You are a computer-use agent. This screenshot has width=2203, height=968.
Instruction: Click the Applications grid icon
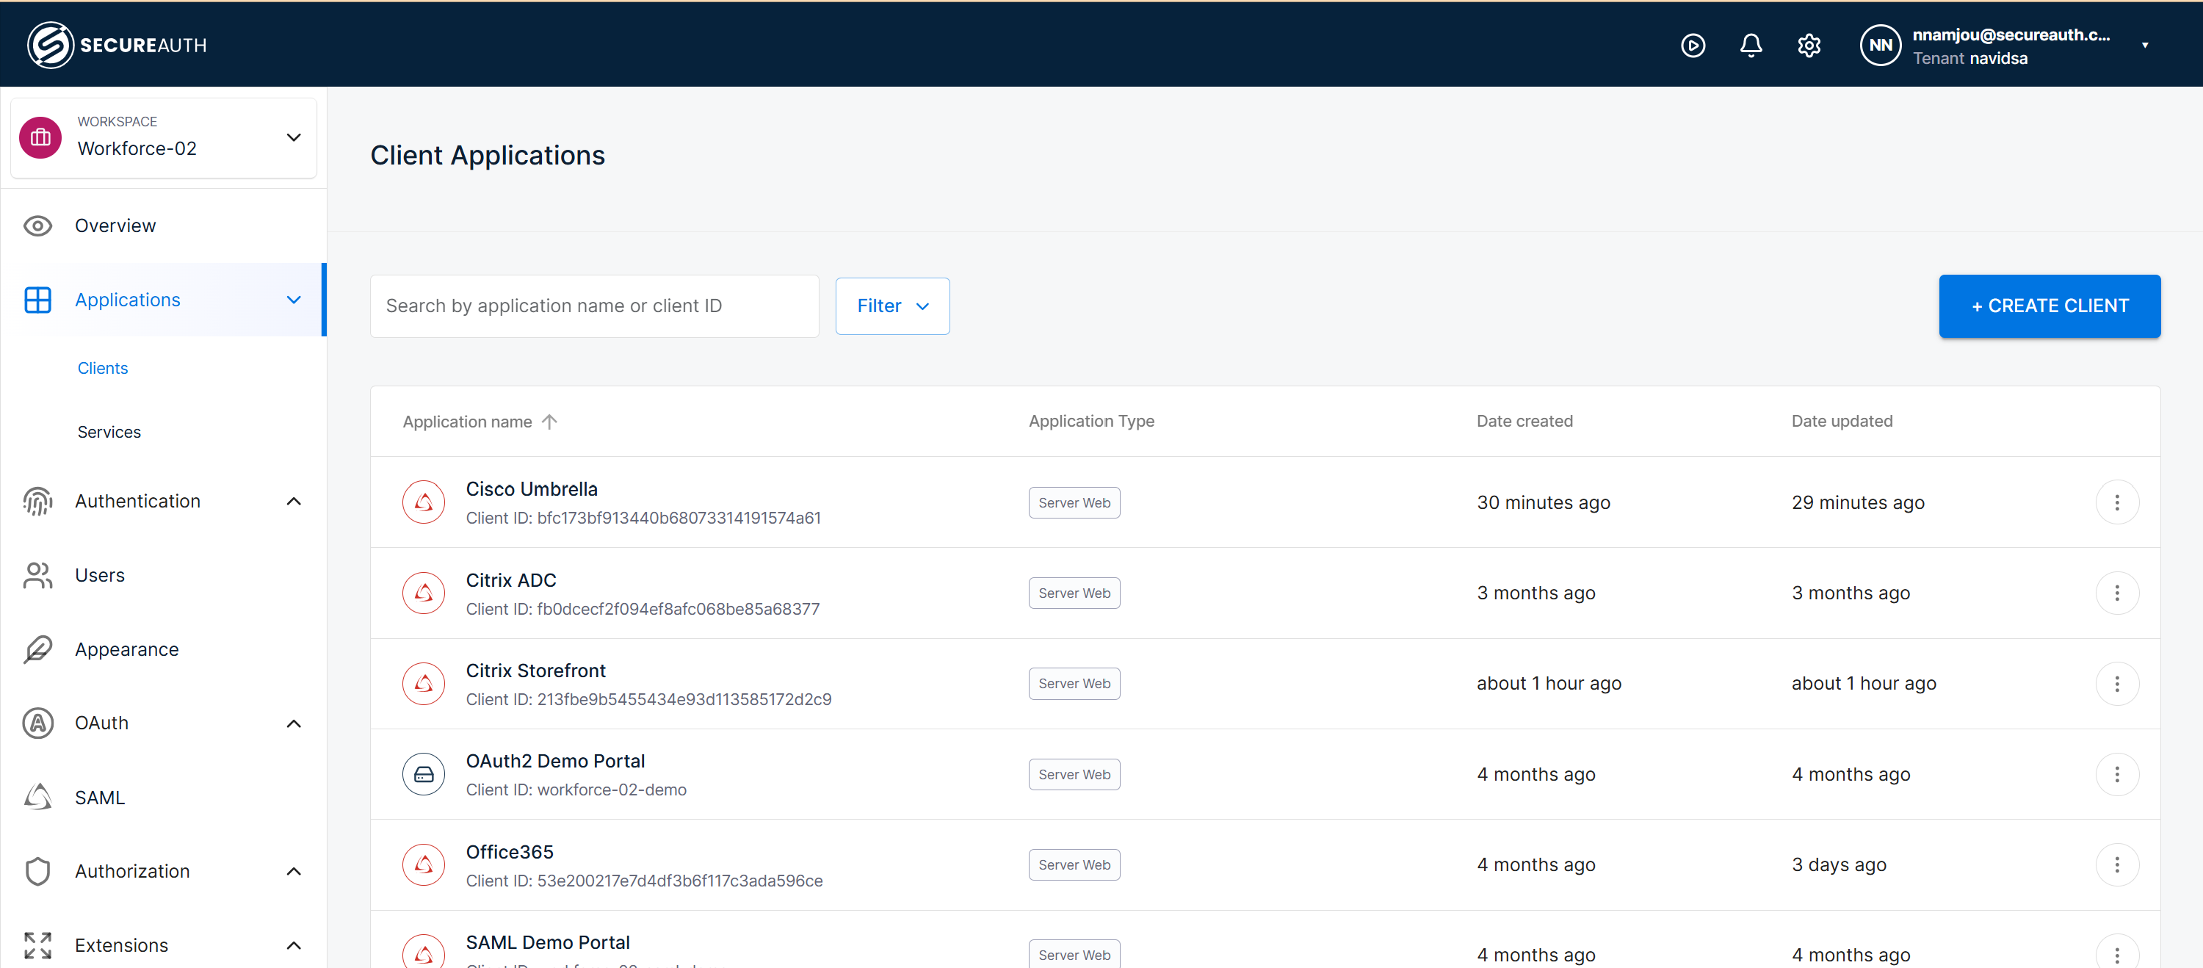tap(37, 300)
